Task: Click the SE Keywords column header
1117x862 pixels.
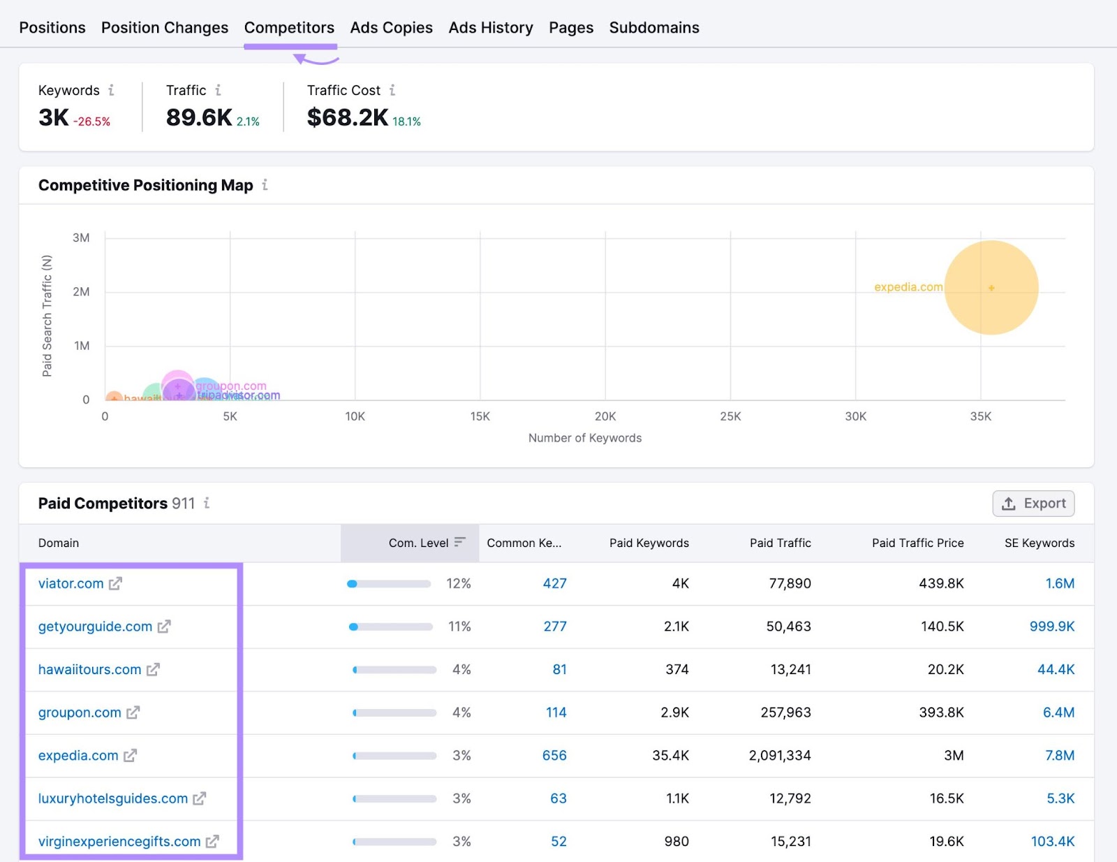Action: point(1040,543)
